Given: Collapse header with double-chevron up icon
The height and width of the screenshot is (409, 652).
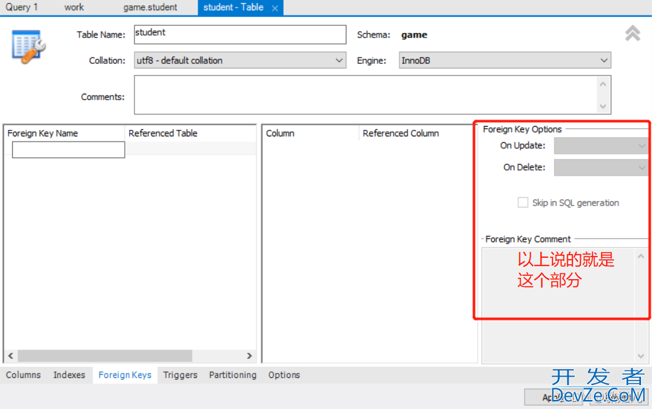Looking at the screenshot, I should 633,33.
